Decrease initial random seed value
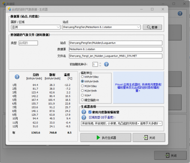This screenshot has height=163, width=190. 100,66
